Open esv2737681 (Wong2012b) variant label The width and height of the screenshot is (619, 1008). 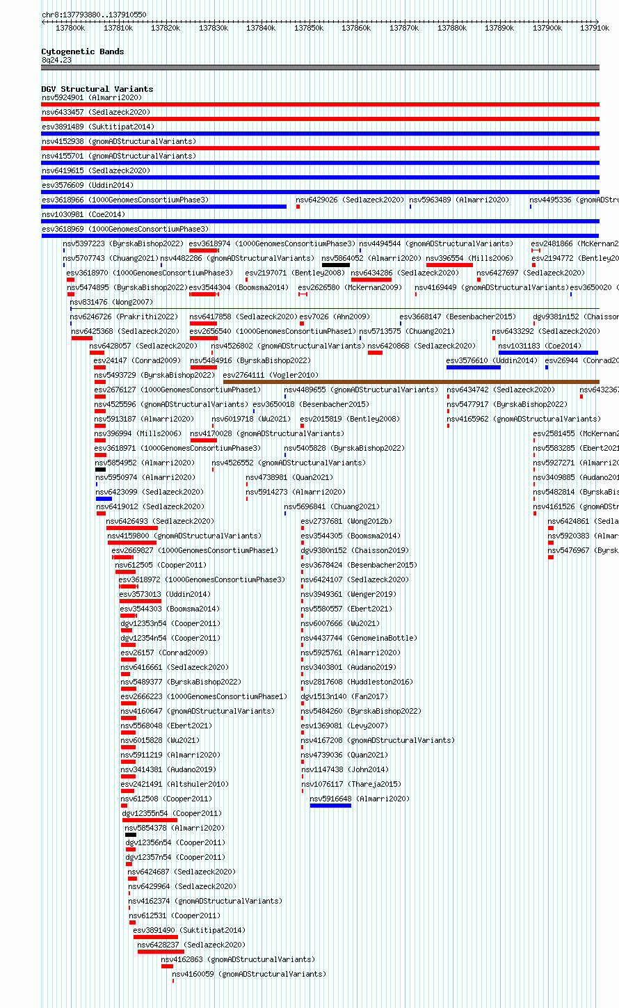[x=346, y=521]
